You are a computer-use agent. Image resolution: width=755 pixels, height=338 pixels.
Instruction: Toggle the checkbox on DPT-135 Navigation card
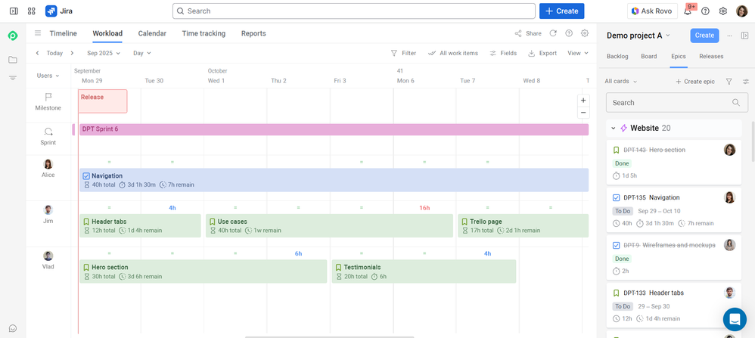tap(616, 198)
